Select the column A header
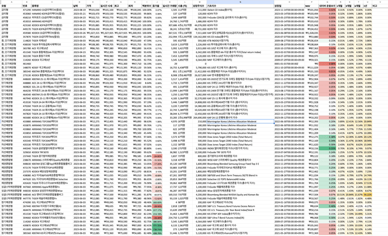Viewport: 388px width, 236px height. tap(11, 2)
